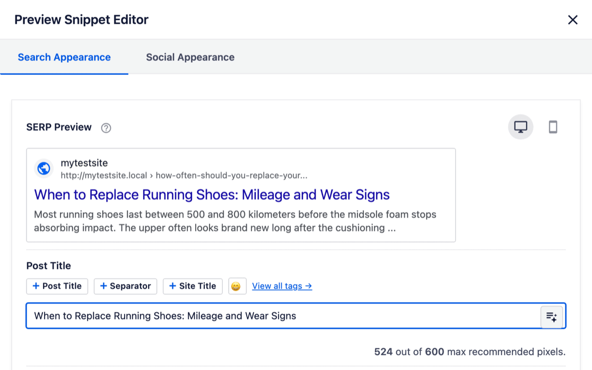Follow the View all tags link
The width and height of the screenshot is (592, 370).
click(x=282, y=286)
